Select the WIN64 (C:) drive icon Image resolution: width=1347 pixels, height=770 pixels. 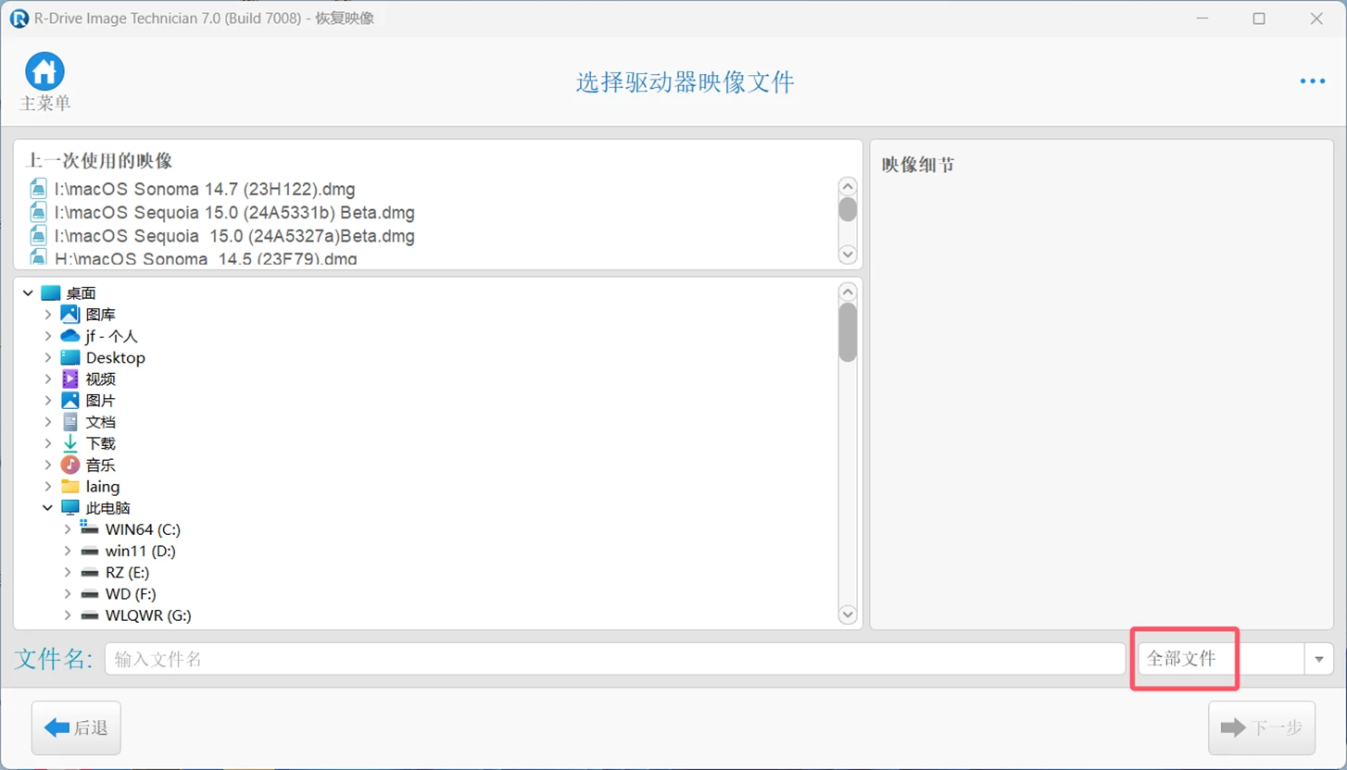coord(90,529)
